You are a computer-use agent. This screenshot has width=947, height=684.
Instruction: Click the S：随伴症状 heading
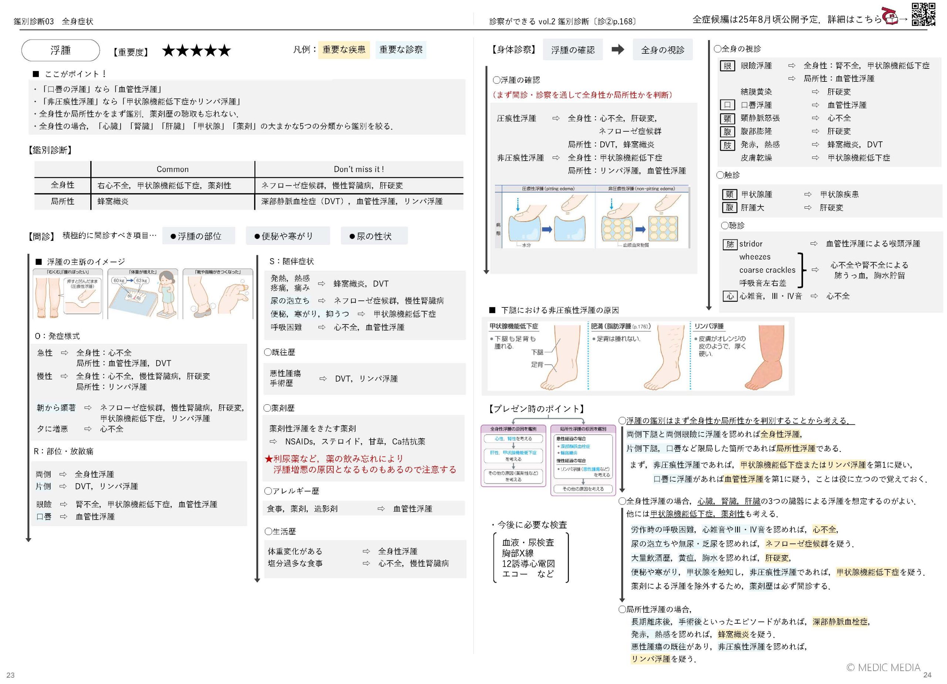(x=291, y=262)
